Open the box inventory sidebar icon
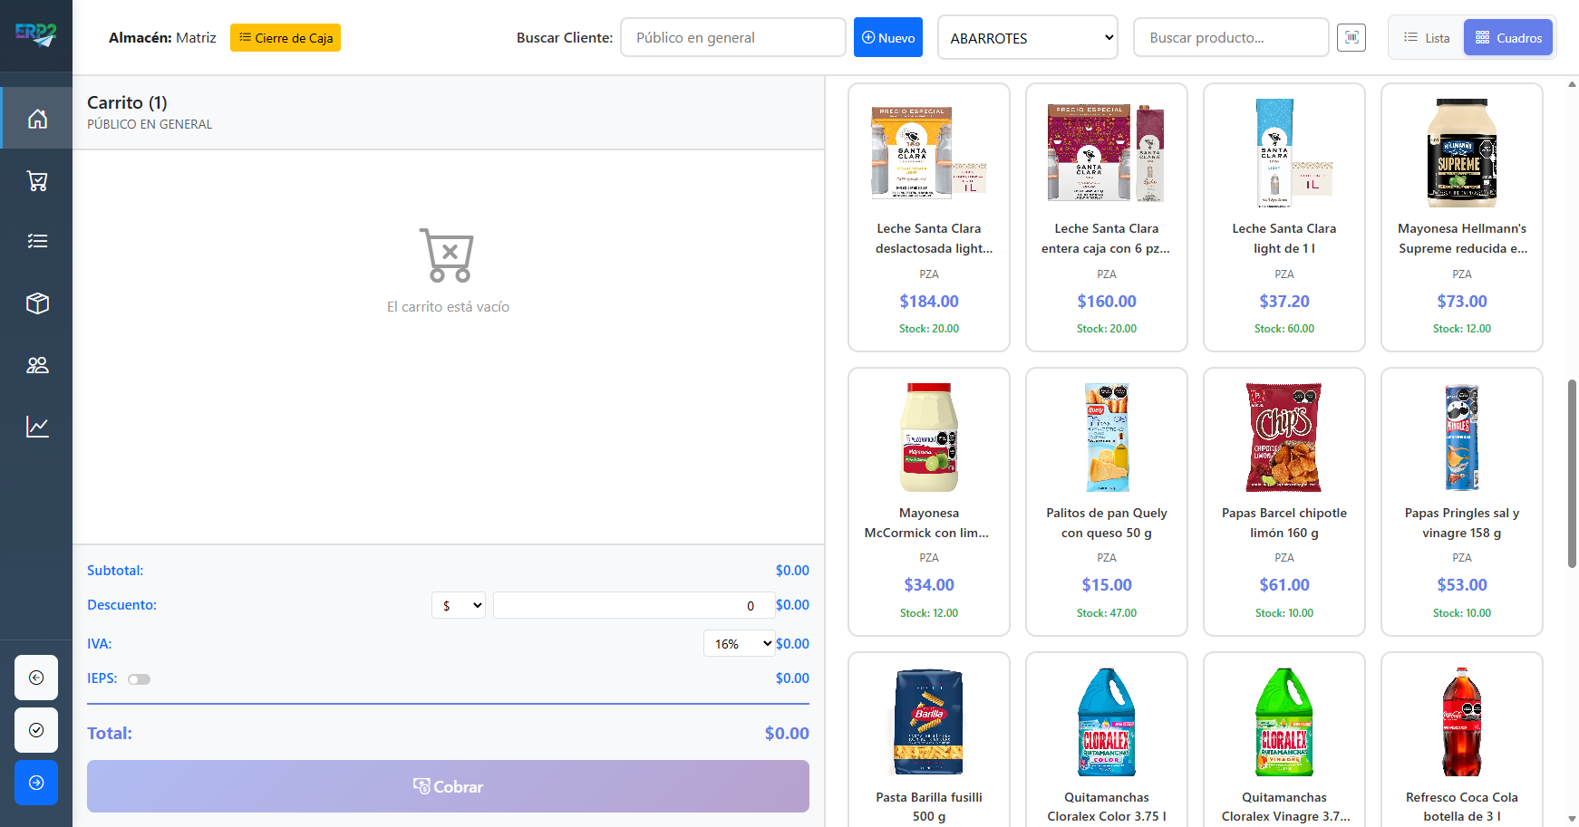Viewport: 1579px width, 827px height. tap(37, 303)
